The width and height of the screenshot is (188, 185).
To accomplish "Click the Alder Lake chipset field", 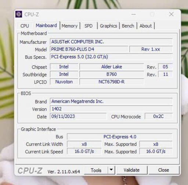I will (112, 67).
